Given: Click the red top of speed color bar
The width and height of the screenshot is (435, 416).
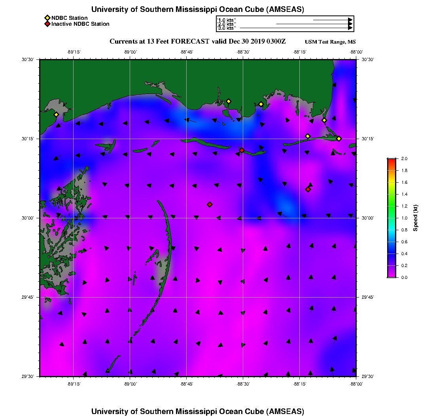Looking at the screenshot, I should tap(391, 160).
